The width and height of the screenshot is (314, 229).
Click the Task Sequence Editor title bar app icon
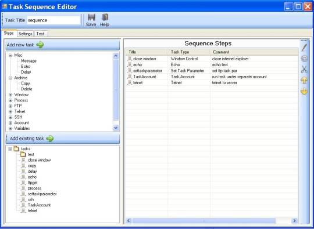tap(4, 6)
